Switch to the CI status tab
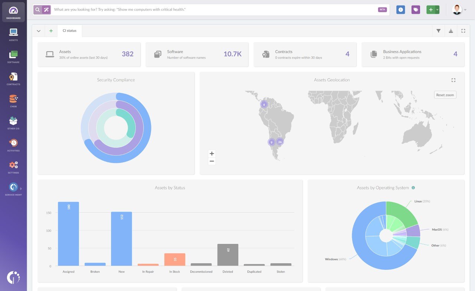 [69, 31]
